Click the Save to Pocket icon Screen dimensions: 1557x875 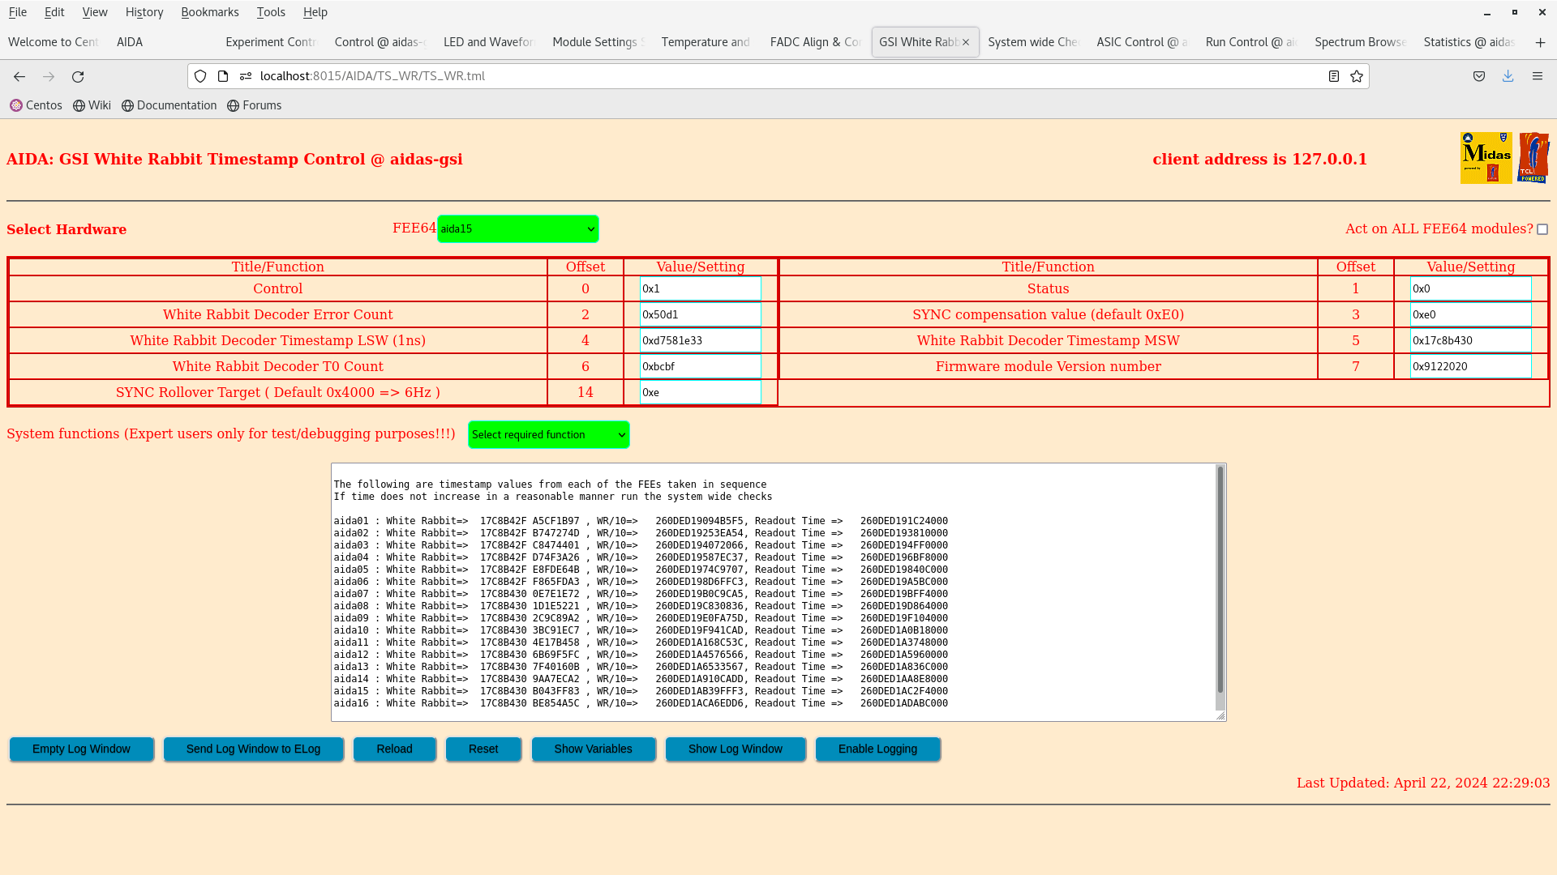coord(1478,76)
